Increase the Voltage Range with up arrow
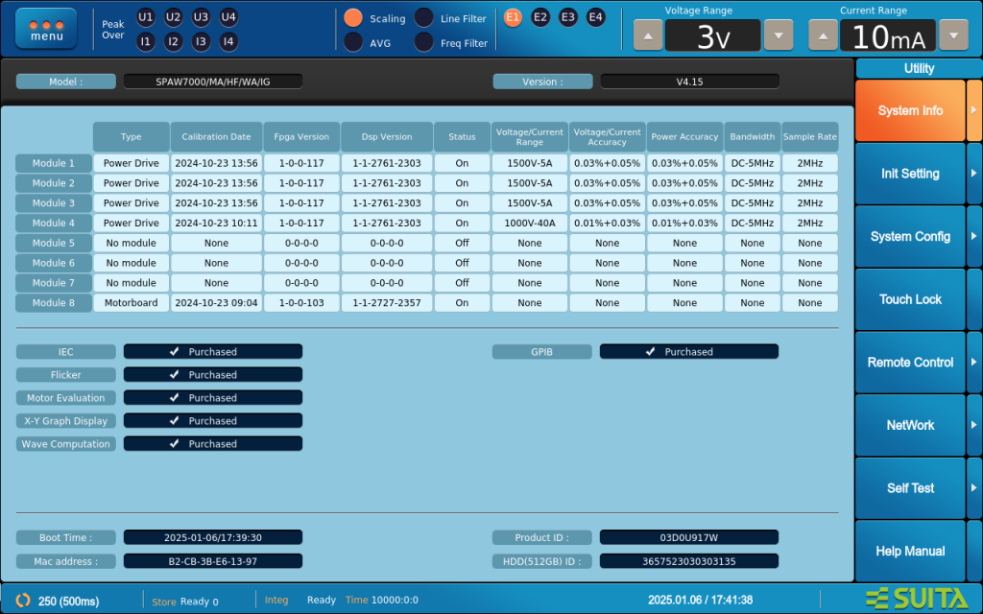The height and width of the screenshot is (614, 983). point(647,35)
